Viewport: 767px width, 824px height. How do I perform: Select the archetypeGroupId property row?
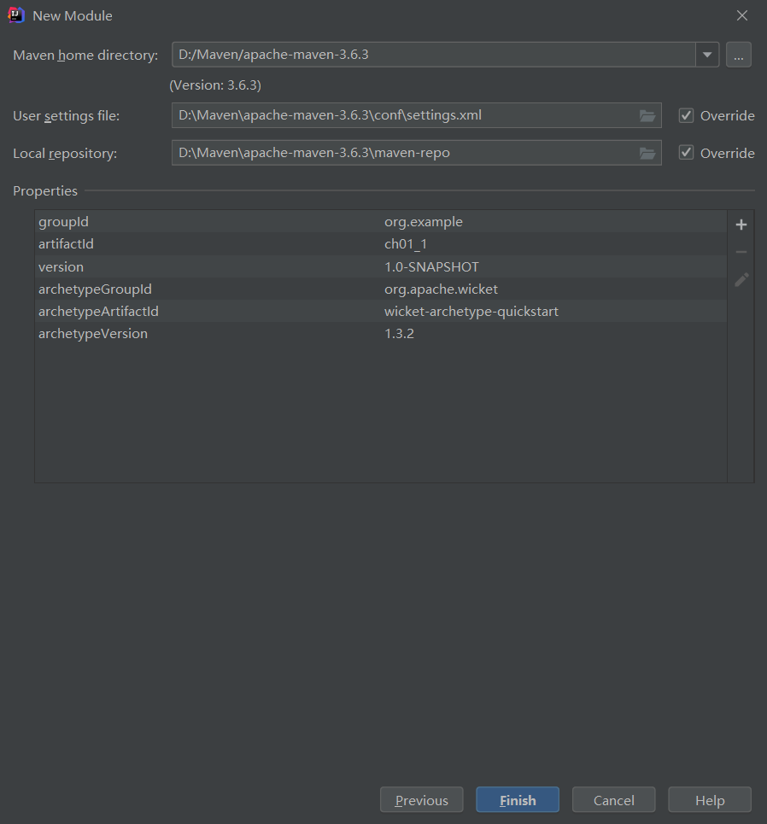click(381, 289)
